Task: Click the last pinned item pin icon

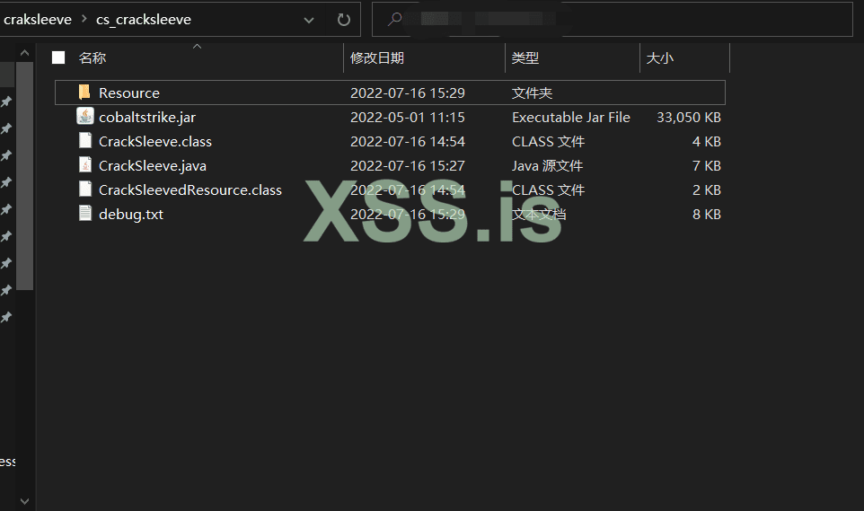Action: coord(6,317)
